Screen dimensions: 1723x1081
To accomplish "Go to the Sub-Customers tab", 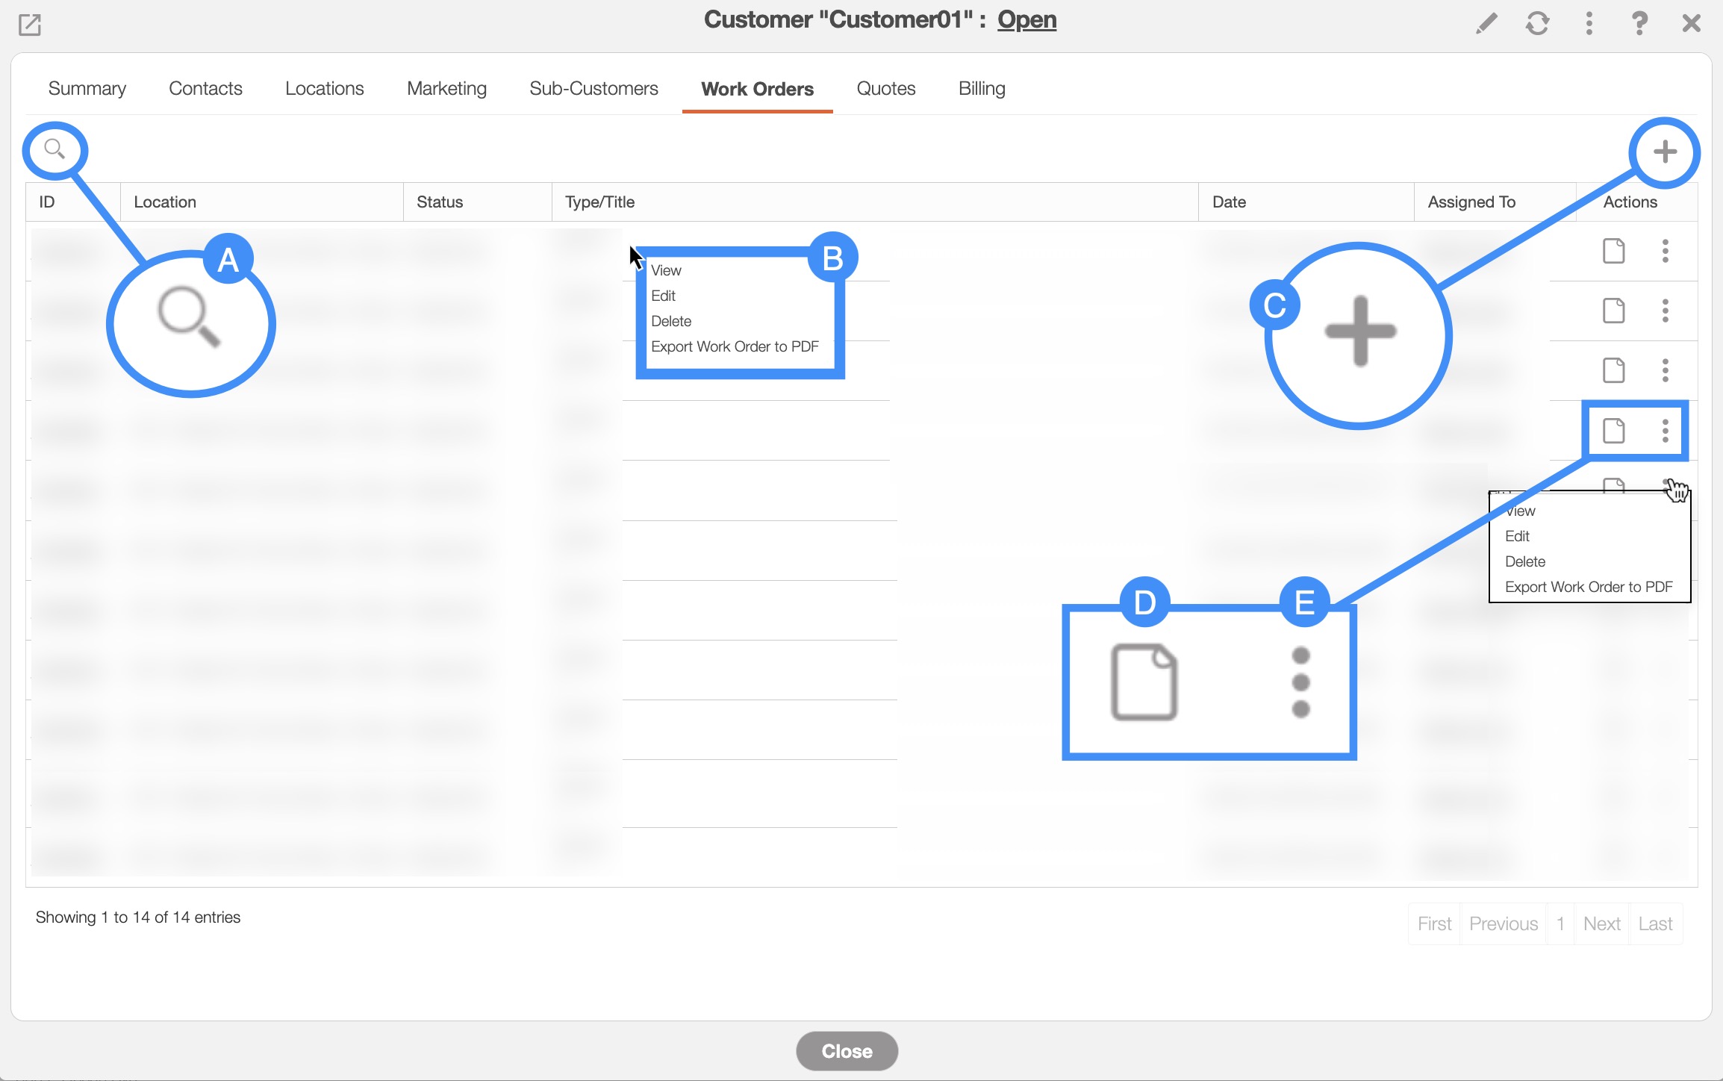I will point(593,88).
